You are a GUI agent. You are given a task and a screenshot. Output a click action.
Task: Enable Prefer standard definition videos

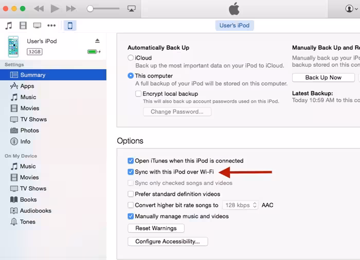[x=131, y=194]
